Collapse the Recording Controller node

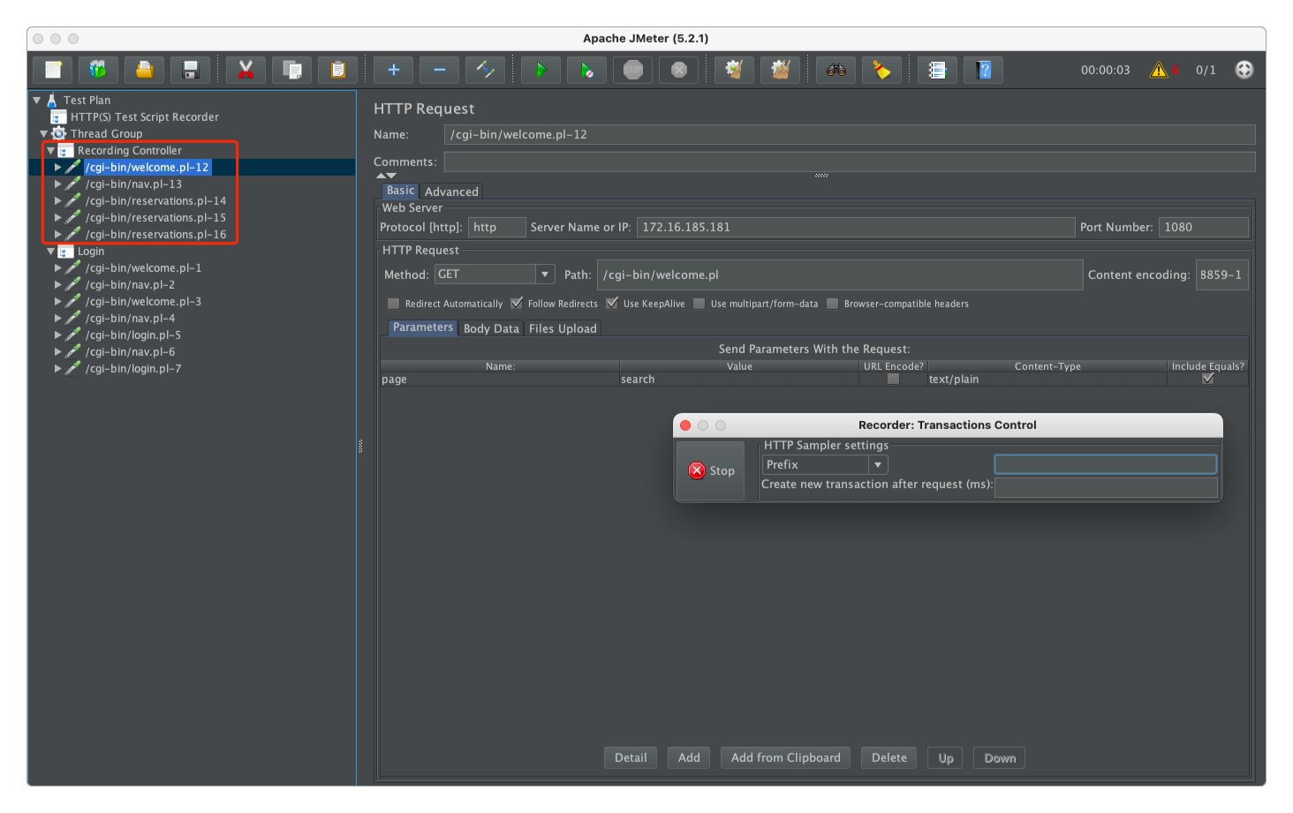click(50, 151)
